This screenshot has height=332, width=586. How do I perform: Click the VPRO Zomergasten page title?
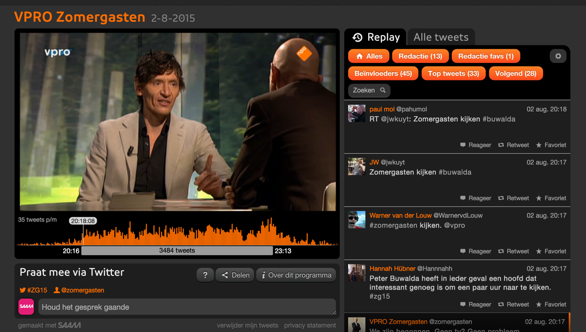[80, 18]
